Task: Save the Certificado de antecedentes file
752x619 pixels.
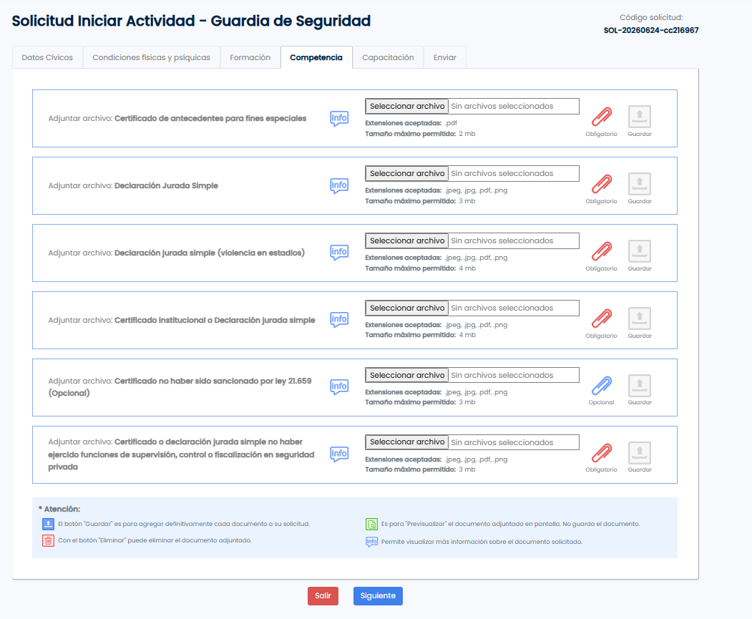Action: (x=639, y=117)
